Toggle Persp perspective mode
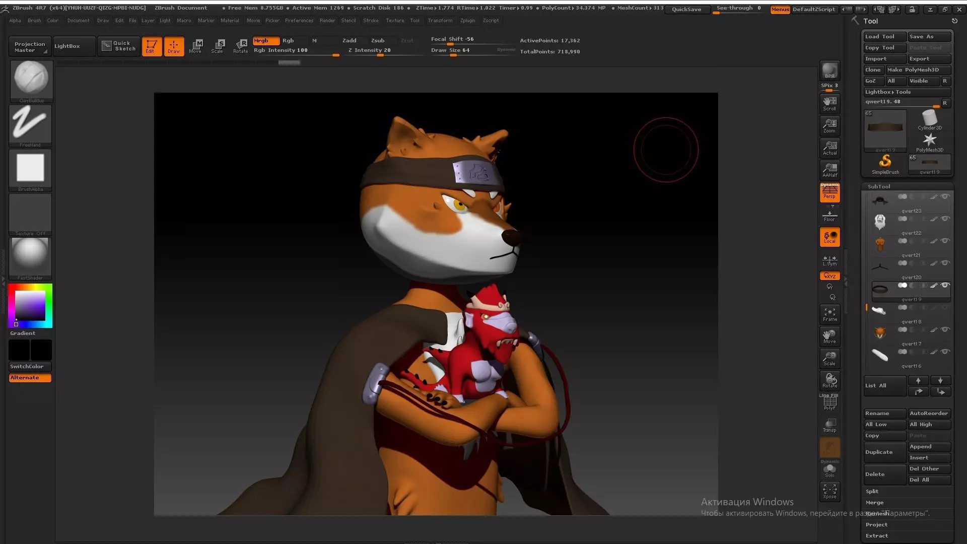 pyautogui.click(x=830, y=192)
